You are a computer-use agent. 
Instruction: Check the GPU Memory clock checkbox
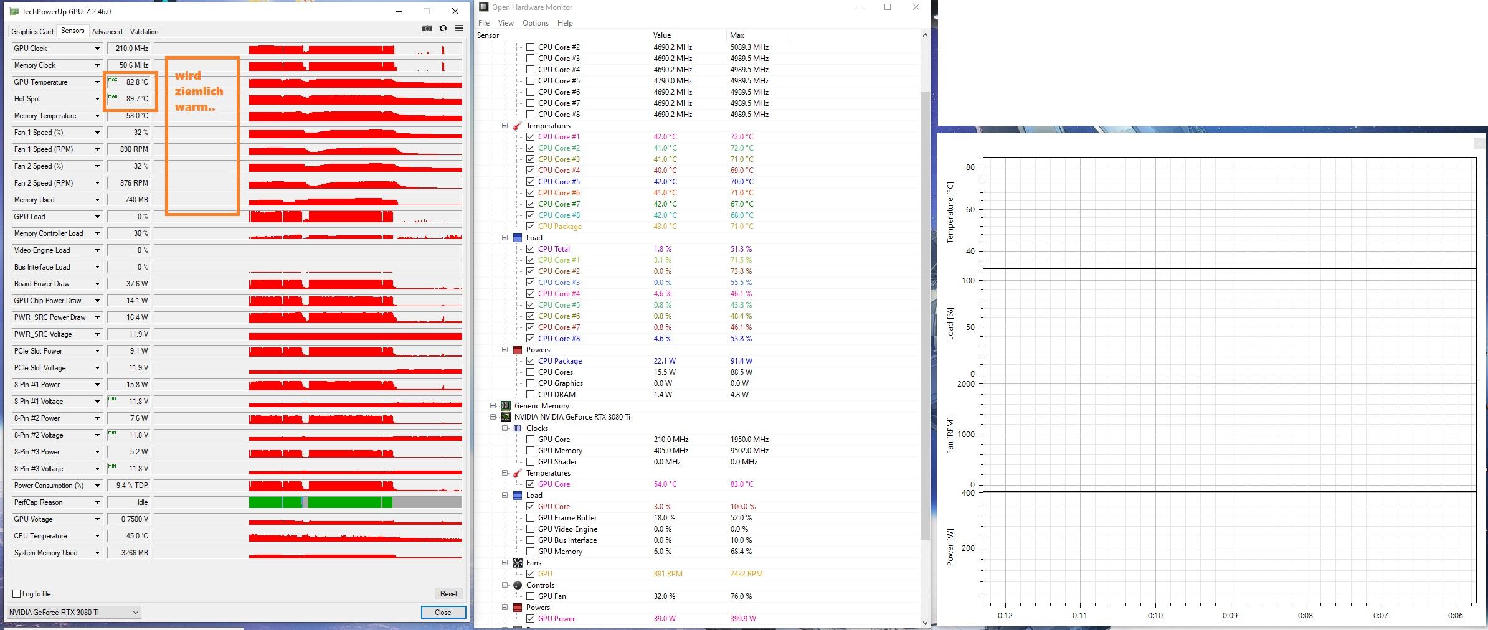coord(530,451)
